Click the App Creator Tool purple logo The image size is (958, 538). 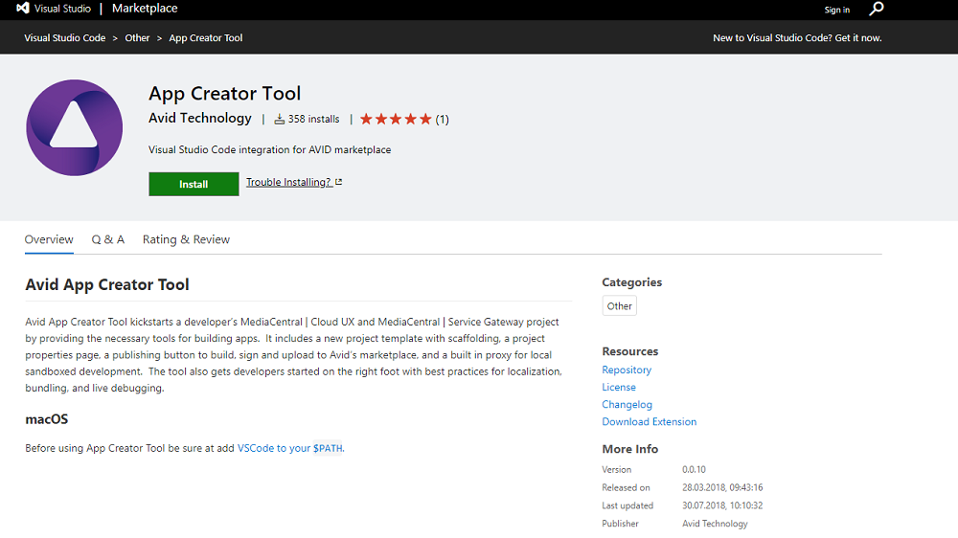[74, 127]
